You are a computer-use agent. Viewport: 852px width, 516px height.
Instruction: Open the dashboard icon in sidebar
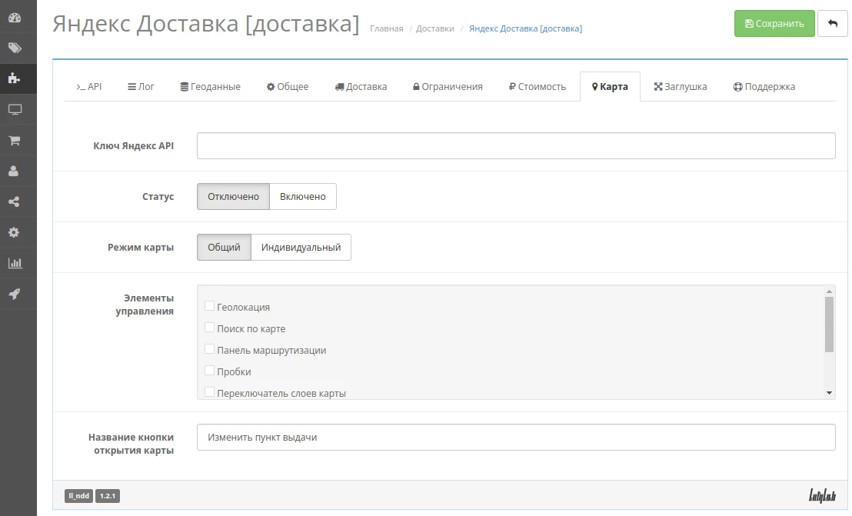15,18
